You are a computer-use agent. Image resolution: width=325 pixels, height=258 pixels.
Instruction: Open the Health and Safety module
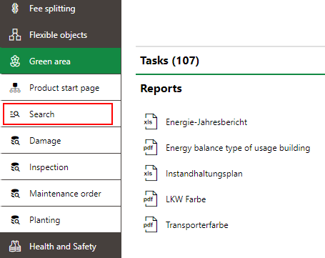tap(61, 246)
